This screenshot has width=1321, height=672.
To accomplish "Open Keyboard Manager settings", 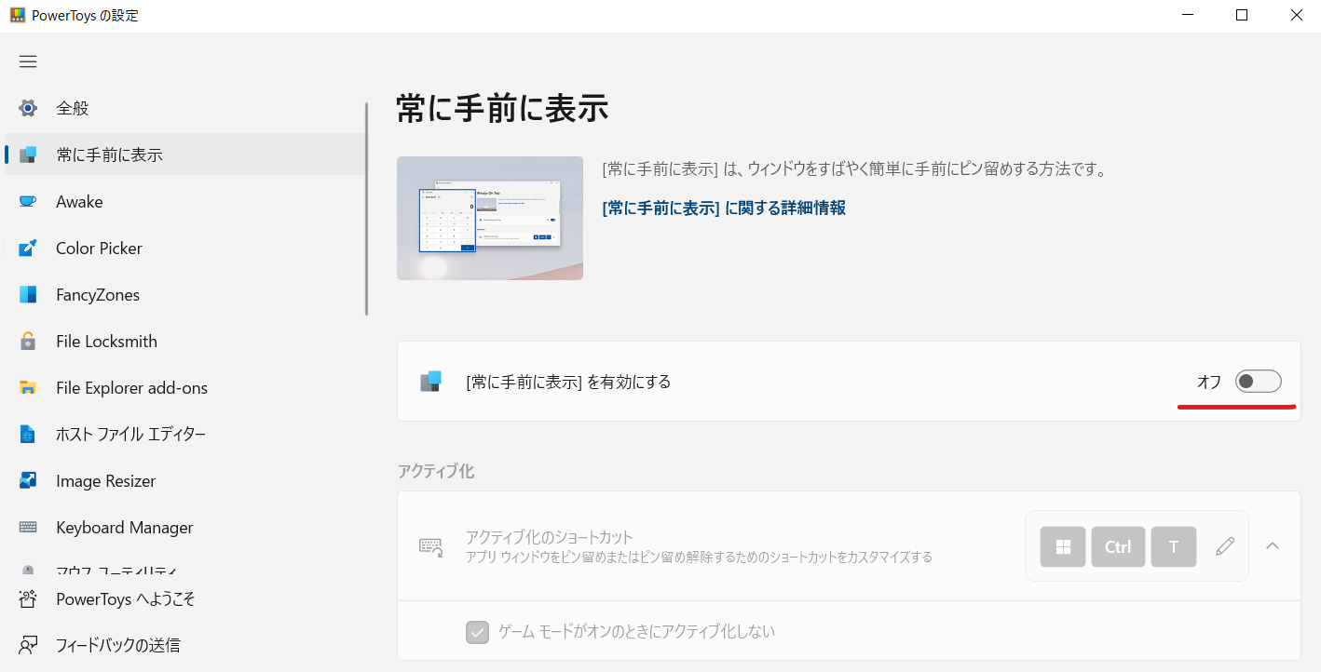I will pyautogui.click(x=184, y=527).
